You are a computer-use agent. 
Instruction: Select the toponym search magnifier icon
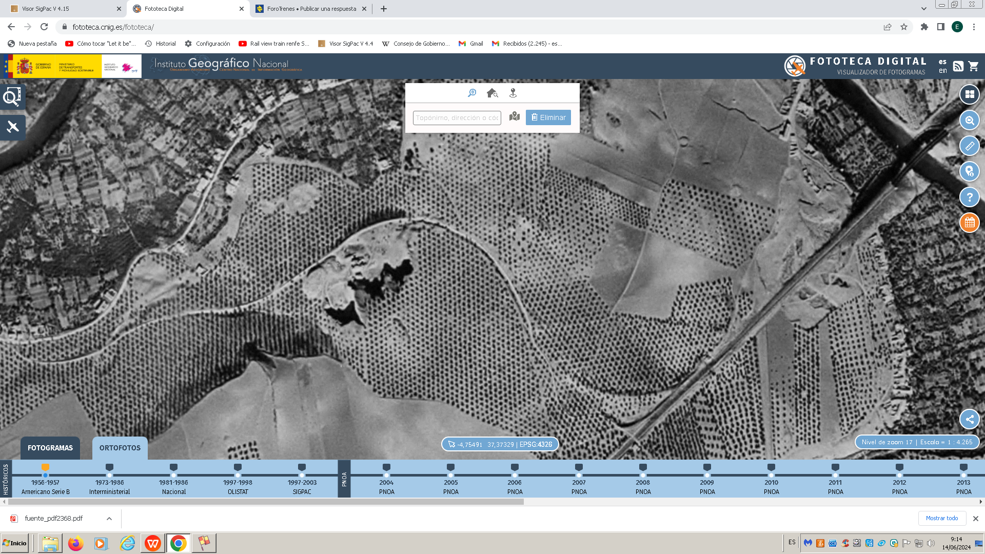tap(472, 93)
